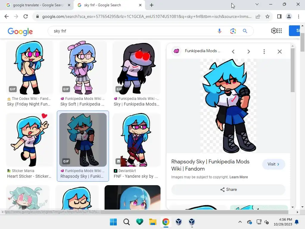Reload the current page

(x=26, y=17)
